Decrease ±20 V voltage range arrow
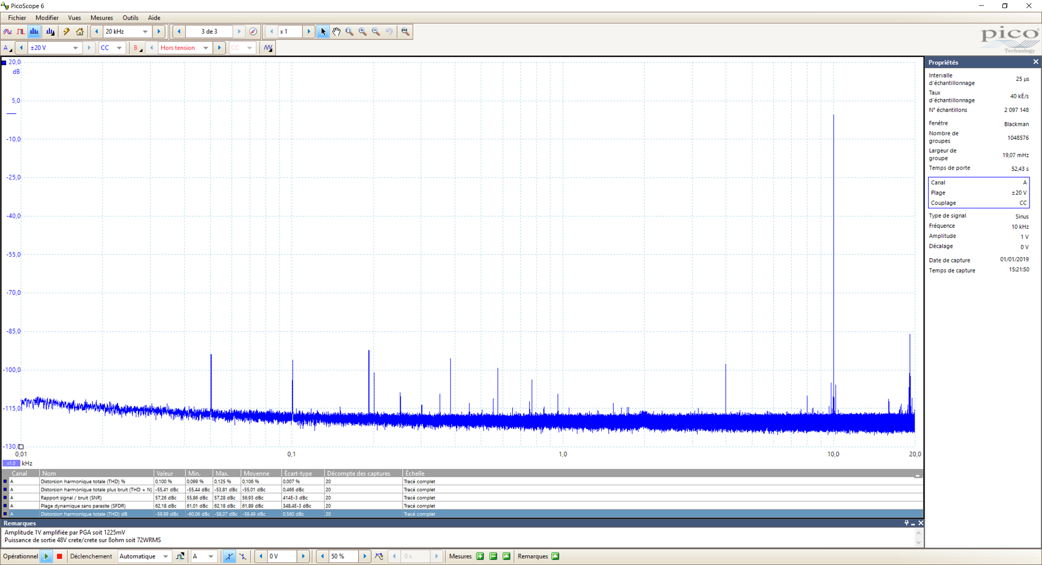The height and width of the screenshot is (565, 1042). point(21,48)
